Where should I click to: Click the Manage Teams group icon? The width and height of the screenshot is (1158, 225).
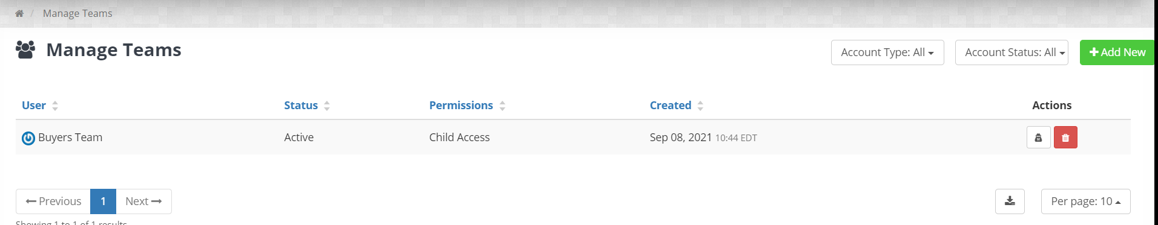tap(25, 49)
